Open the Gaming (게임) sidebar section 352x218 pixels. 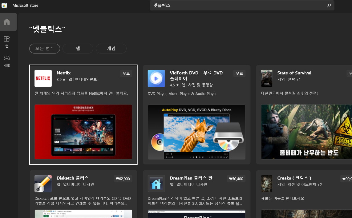click(7, 61)
